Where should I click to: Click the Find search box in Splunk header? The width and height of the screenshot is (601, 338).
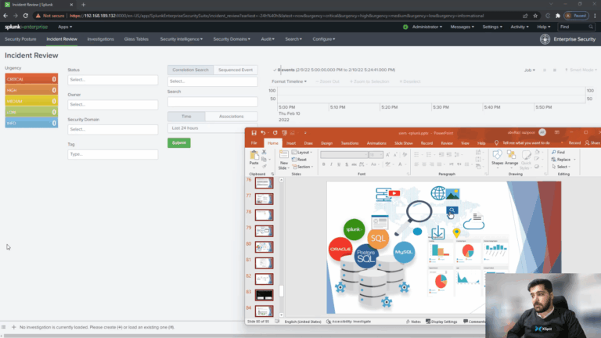coord(576,27)
